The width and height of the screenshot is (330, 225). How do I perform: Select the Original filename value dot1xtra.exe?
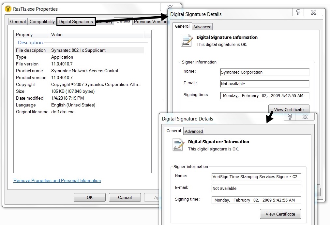[x=63, y=112]
